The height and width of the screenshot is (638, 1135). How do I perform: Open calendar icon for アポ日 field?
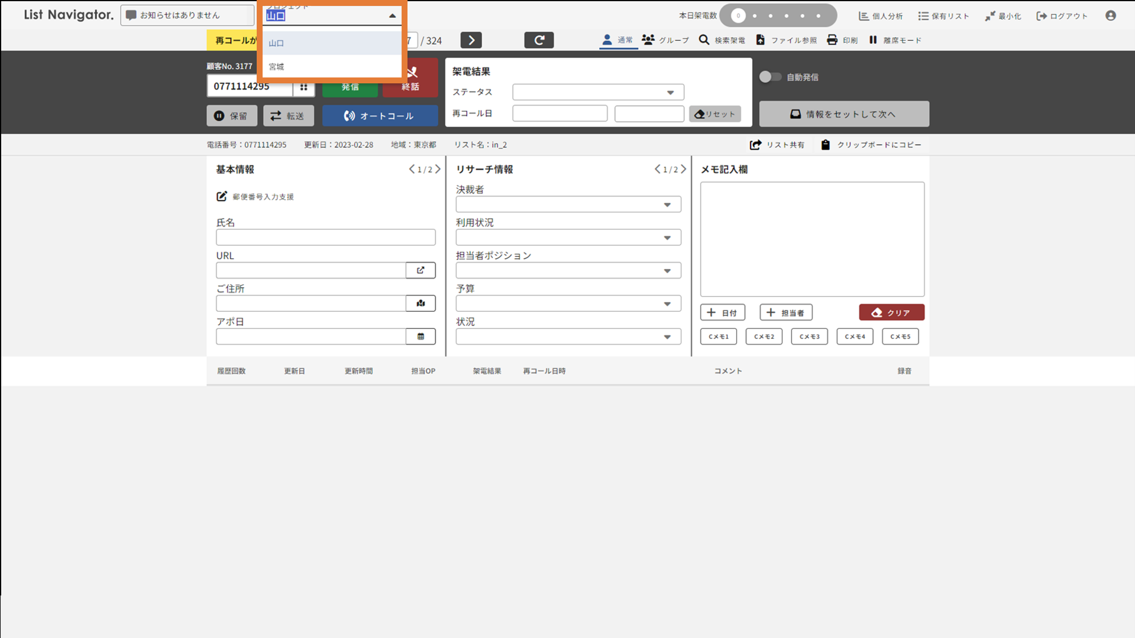click(x=421, y=336)
